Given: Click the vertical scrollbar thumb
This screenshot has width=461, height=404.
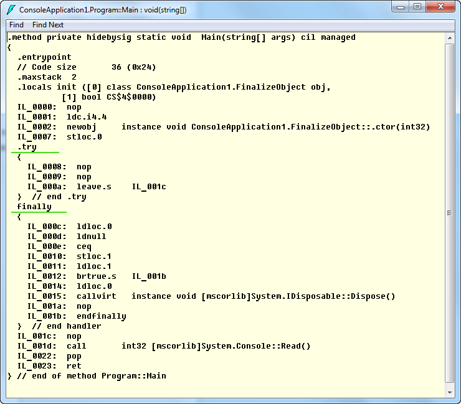Looking at the screenshot, I should point(450,214).
